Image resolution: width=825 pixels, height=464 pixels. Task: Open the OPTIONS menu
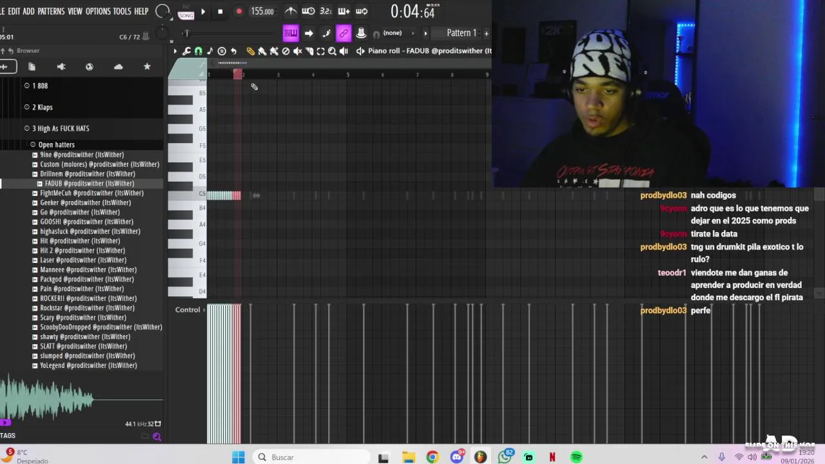[98, 12]
